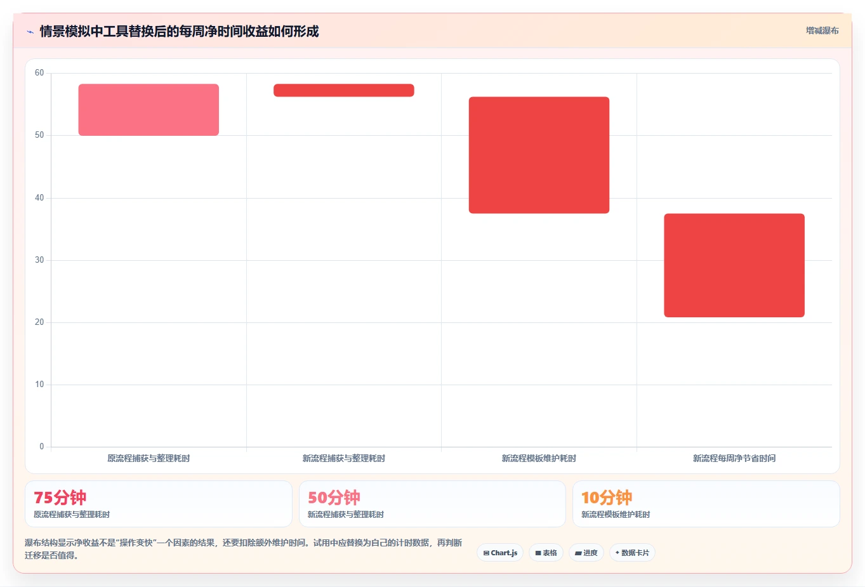Image resolution: width=865 pixels, height=587 pixels.
Task: Click the pink 原流程捕获与整理耗时 bar
Action: [149, 110]
